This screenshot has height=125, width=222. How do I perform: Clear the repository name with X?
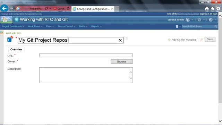click(120, 40)
